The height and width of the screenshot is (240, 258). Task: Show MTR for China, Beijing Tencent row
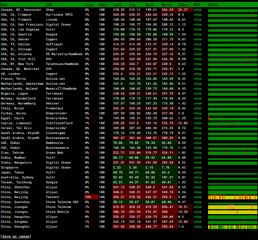pyautogui.click(x=198, y=197)
